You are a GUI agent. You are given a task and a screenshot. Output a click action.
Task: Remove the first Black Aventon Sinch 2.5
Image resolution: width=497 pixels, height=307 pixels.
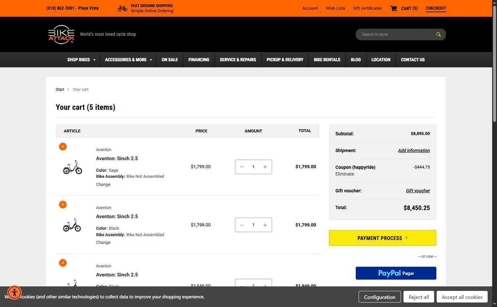63,205
